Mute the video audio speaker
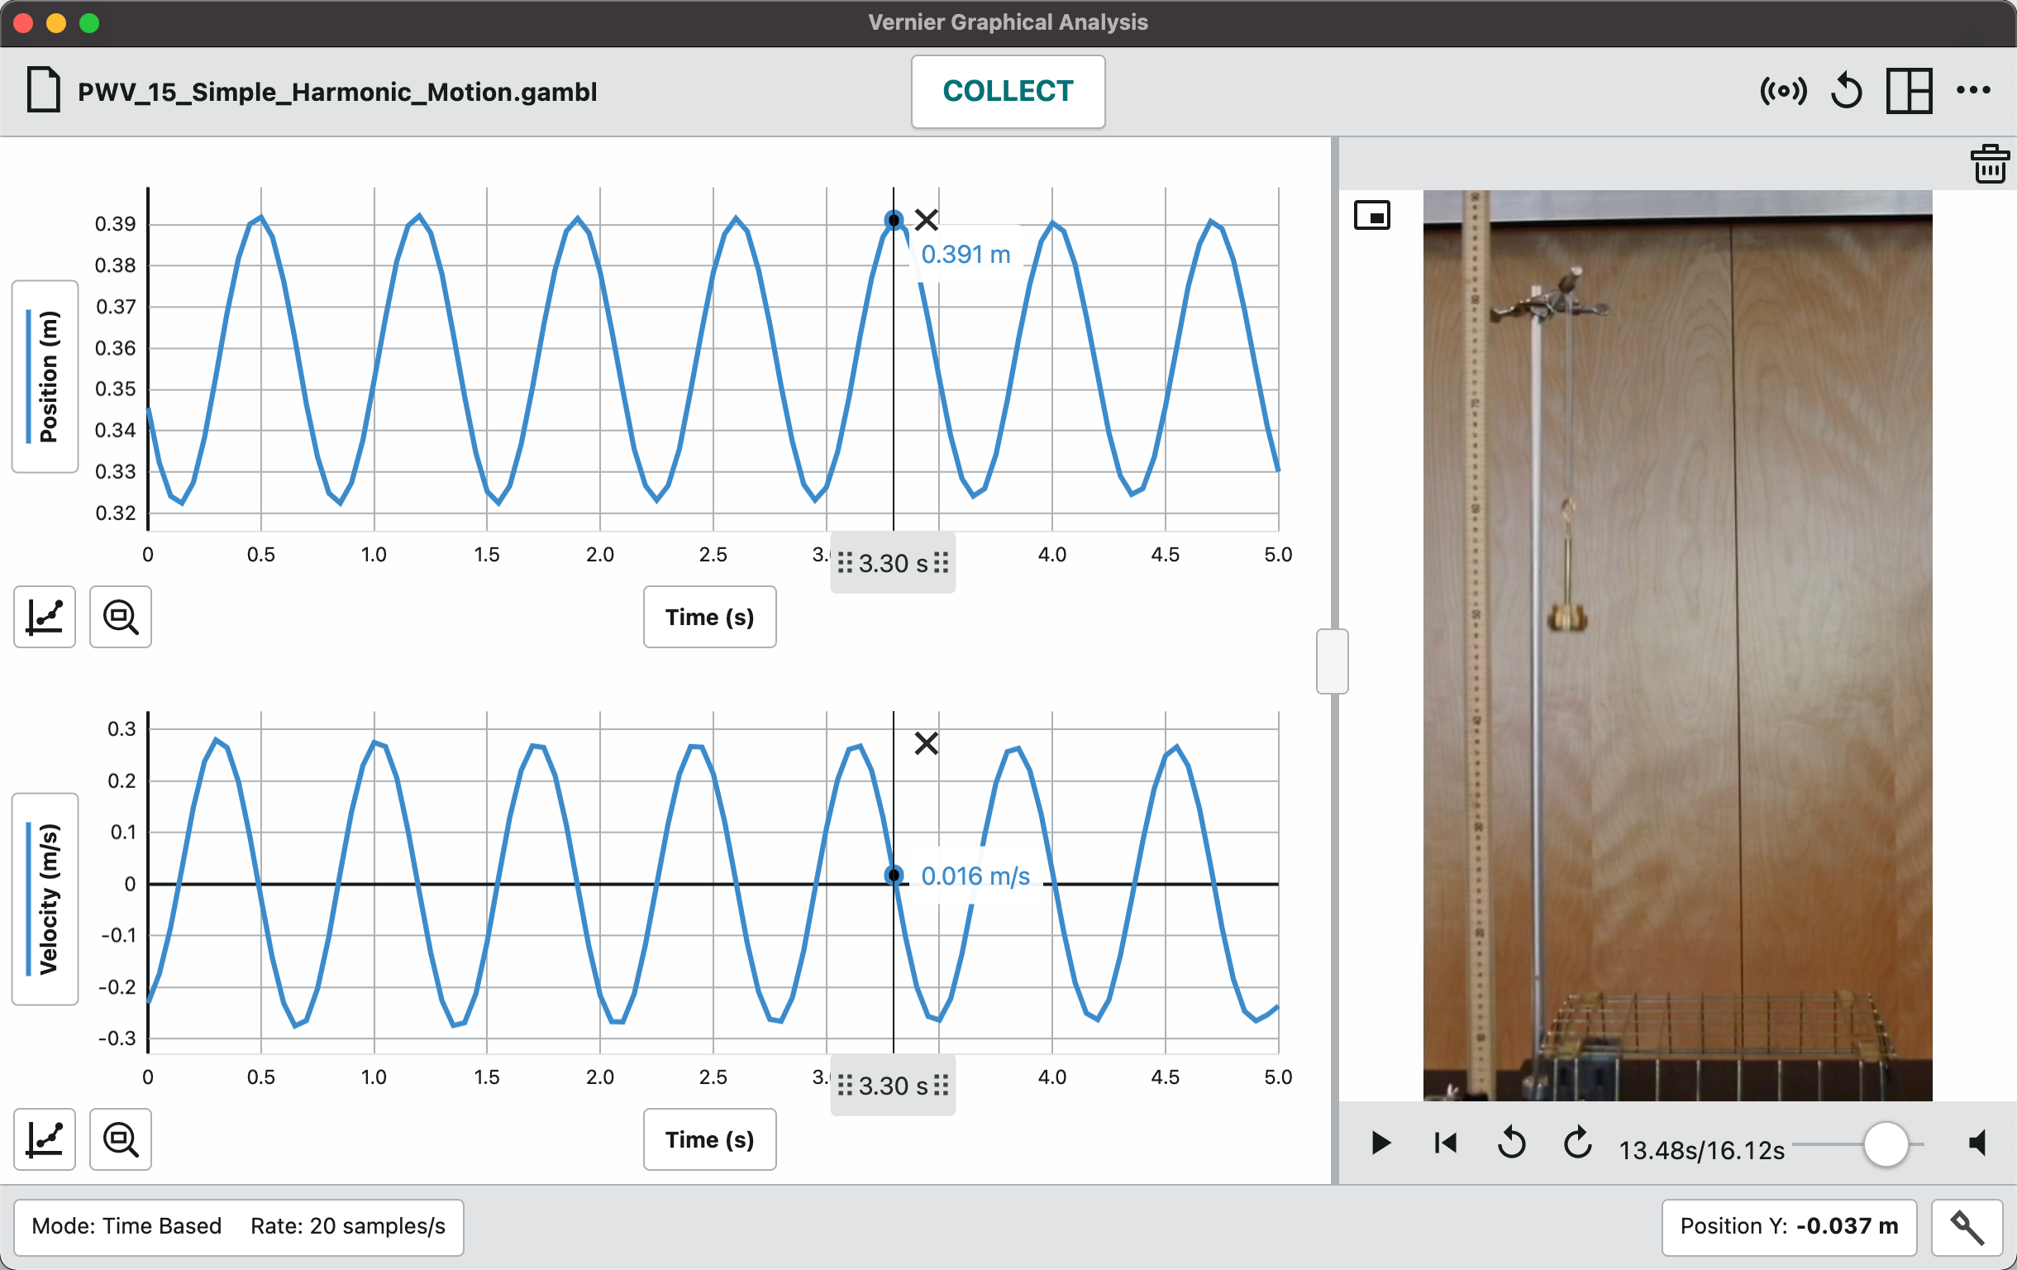The height and width of the screenshot is (1270, 2017). point(1978,1143)
